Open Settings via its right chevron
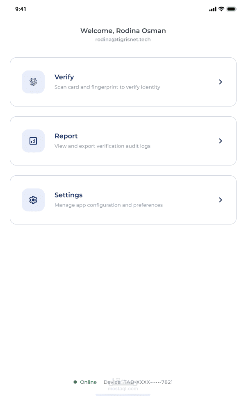This screenshot has width=246, height=399. 221,200
